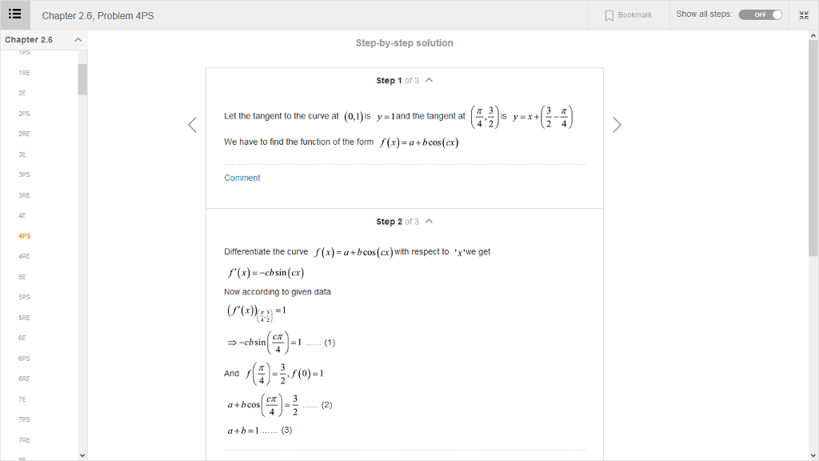This screenshot has height=461, width=819.
Task: Click the highlighted 4PS problem entry
Action: click(x=23, y=235)
